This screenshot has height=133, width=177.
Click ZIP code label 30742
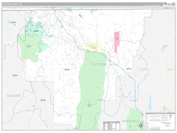tap(36, 31)
